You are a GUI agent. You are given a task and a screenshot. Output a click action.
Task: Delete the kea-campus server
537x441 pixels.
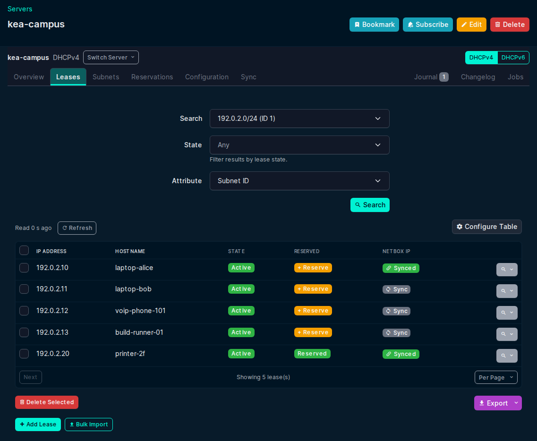[510, 25]
